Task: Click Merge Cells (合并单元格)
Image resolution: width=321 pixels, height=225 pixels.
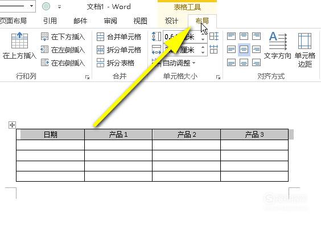Action: (x=119, y=37)
